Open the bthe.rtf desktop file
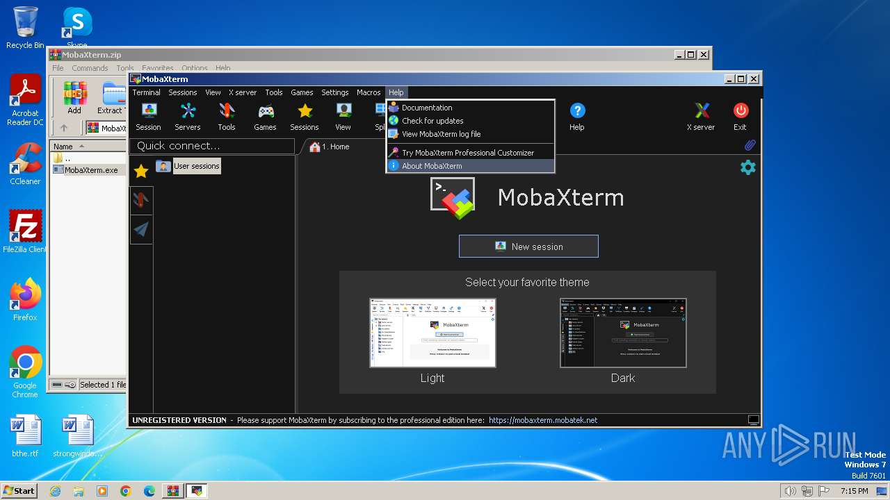 [25, 436]
